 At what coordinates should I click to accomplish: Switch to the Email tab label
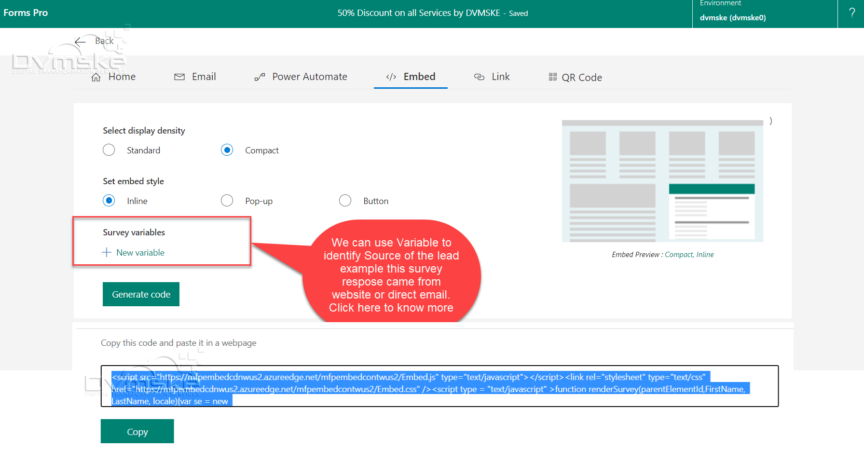[x=204, y=77]
